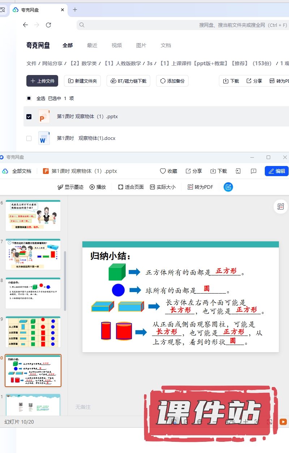Viewport: 289px width, 453px height.
Task: Toggle the 全选 select-all checkbox
Action: tap(29, 98)
